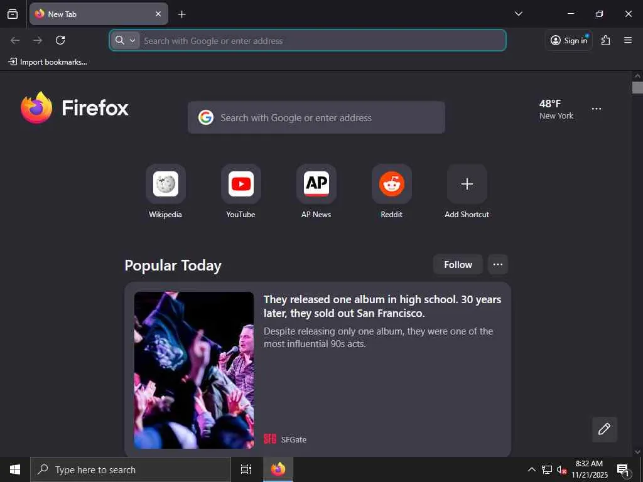
Task: Show hidden system tray icons
Action: [x=531, y=469]
